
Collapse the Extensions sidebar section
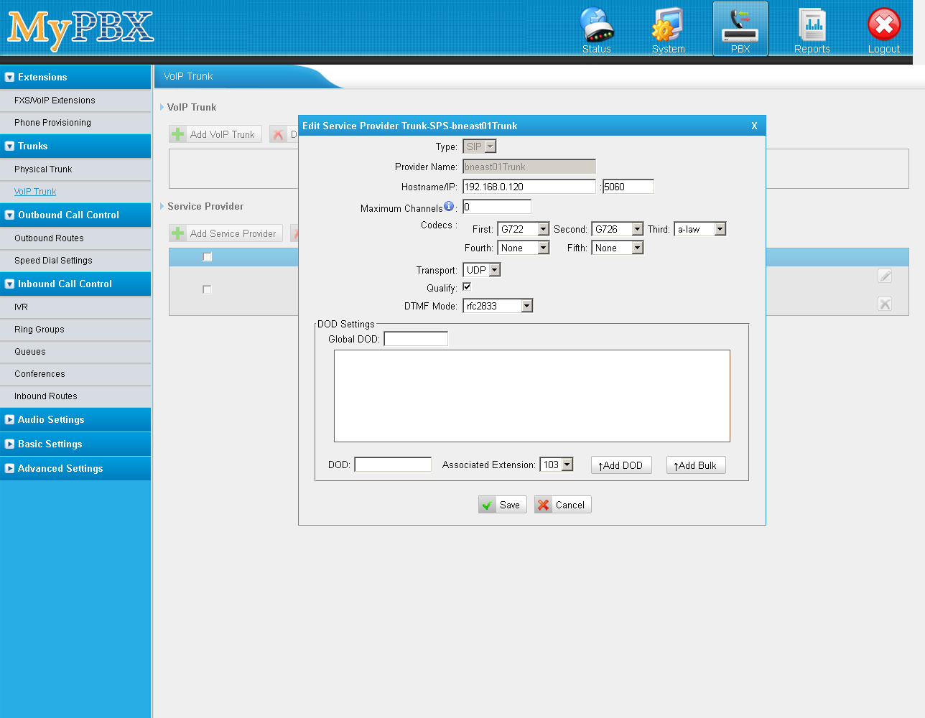pos(75,77)
